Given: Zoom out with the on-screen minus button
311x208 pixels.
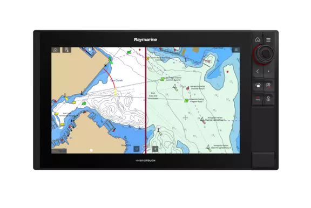Looking at the screenshot, I should pyautogui.click(x=137, y=149).
